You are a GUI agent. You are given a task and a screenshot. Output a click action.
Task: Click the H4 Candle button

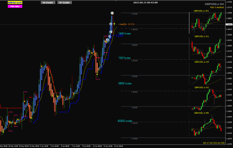pyautogui.click(x=48, y=3)
